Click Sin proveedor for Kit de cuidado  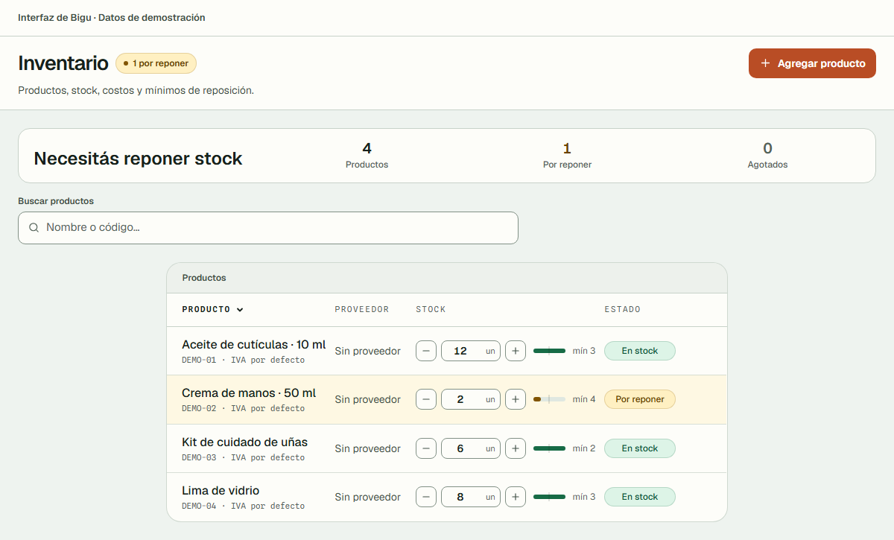coord(367,448)
